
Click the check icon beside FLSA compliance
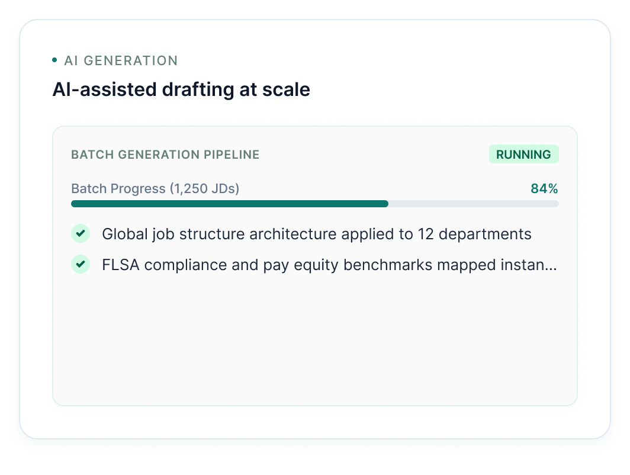(81, 264)
